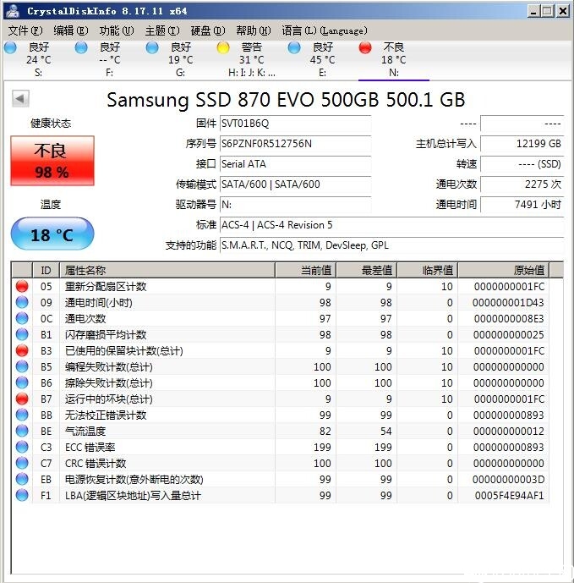
Task: Click the blue icon on row B6 擦除失败计数
Action: (x=22, y=382)
